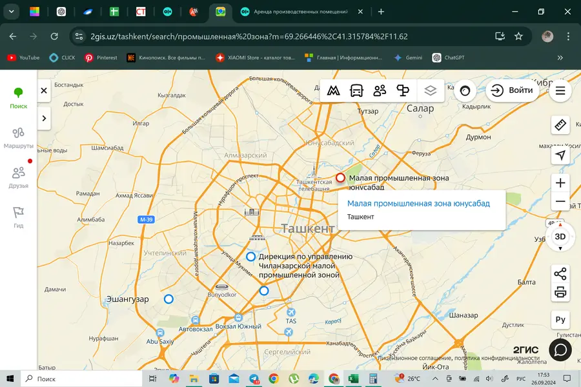The width and height of the screenshot is (581, 387).
Task: Reload the current page
Action: [x=54, y=36]
